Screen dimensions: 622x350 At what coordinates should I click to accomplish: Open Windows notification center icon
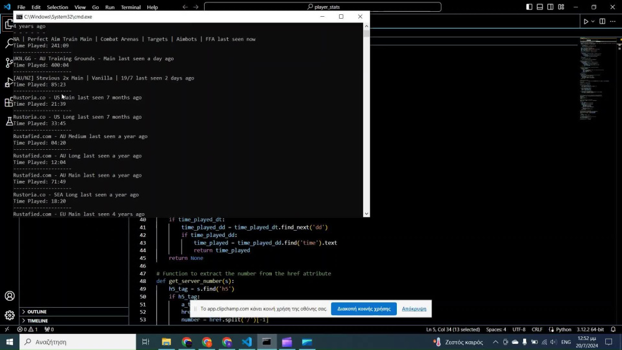tap(609, 342)
